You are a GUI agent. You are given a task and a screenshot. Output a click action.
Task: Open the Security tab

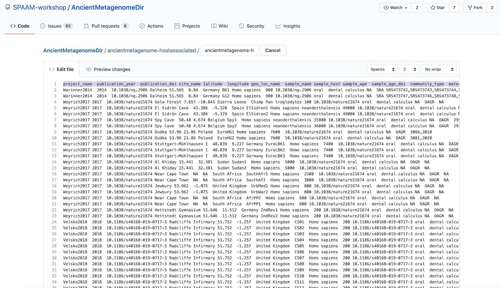(252, 26)
